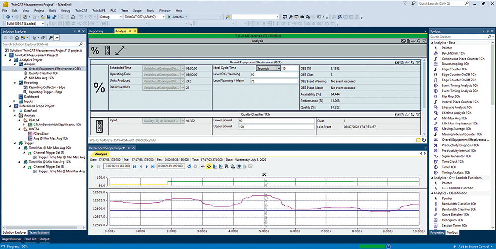
Task: Toggle the highlighted pan mode icon in scope toolbar
Action: [209, 166]
